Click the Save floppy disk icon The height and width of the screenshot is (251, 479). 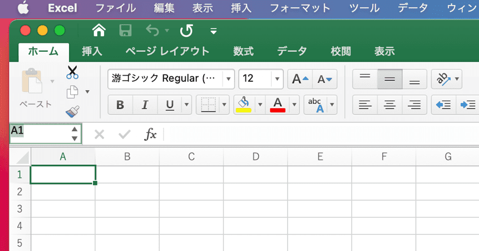tap(126, 30)
